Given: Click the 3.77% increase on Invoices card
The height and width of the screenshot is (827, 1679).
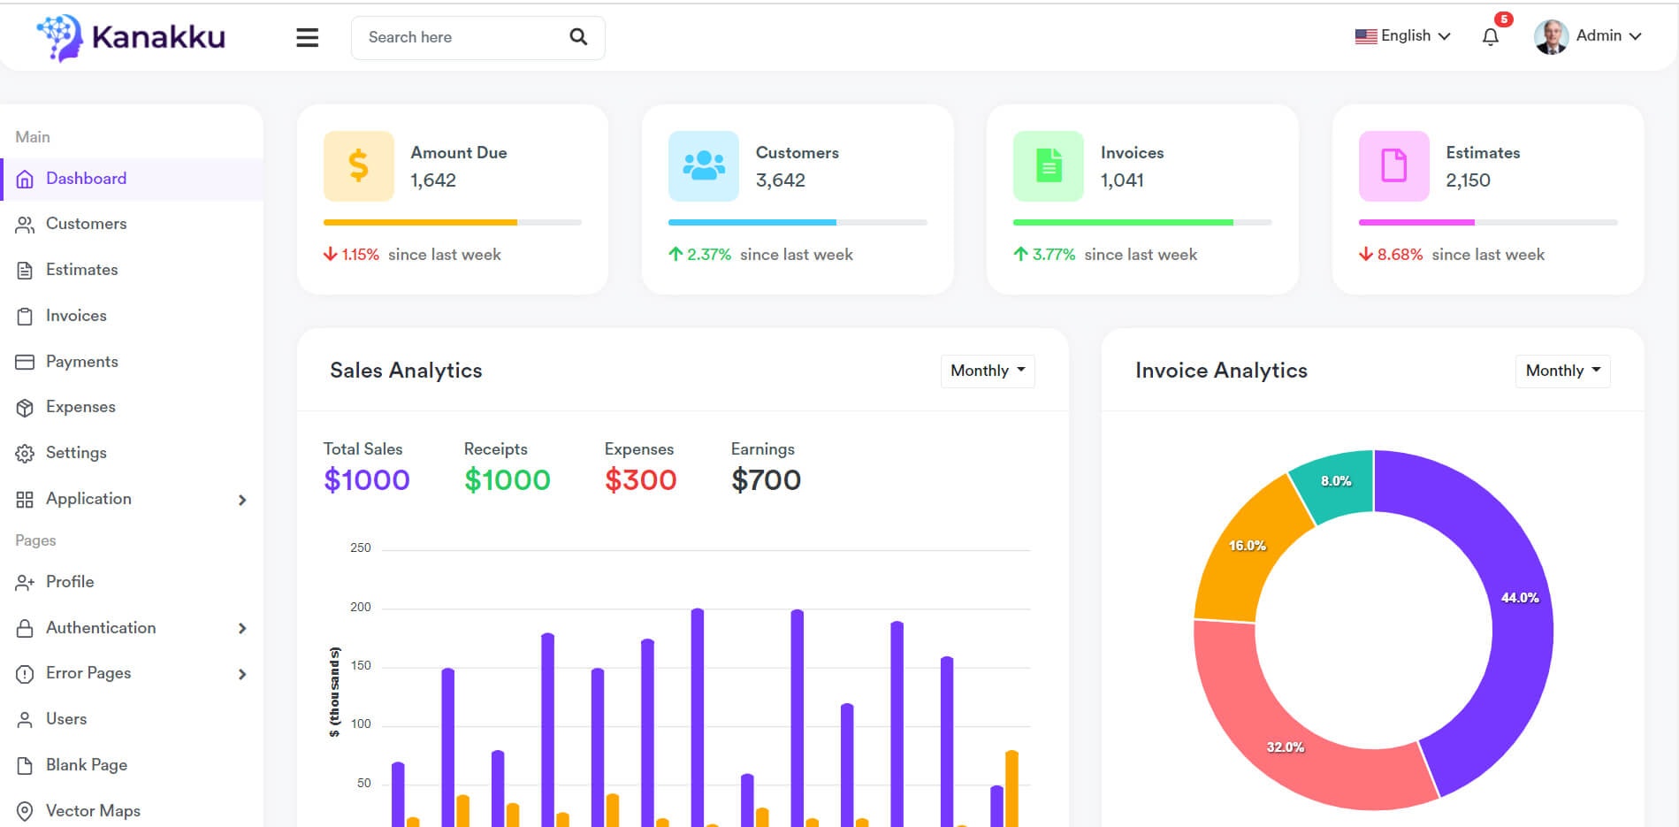Looking at the screenshot, I should 1044,255.
